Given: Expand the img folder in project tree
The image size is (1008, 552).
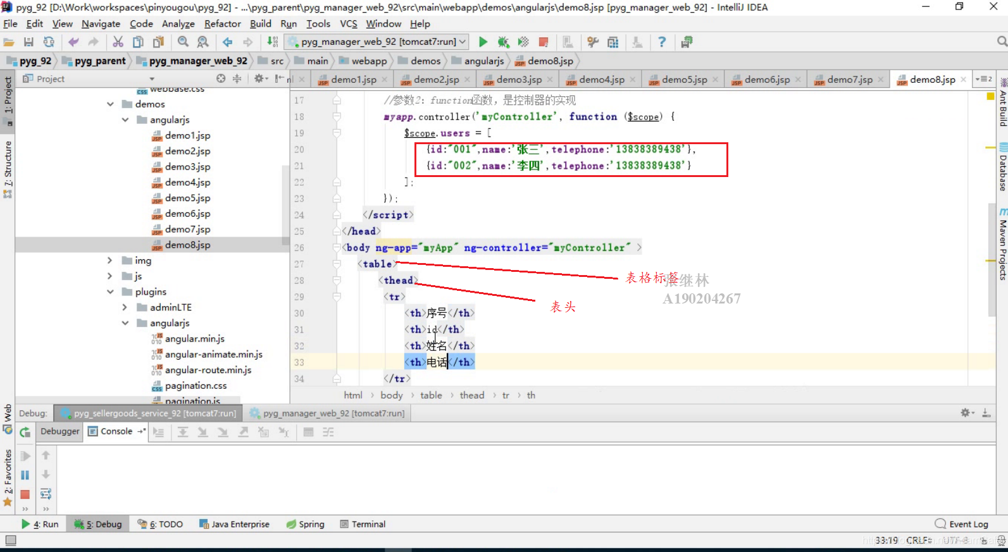Looking at the screenshot, I should click(110, 261).
